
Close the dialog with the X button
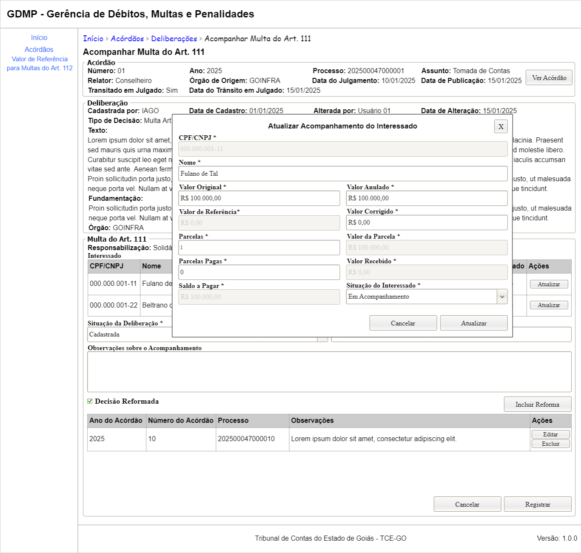click(x=501, y=126)
